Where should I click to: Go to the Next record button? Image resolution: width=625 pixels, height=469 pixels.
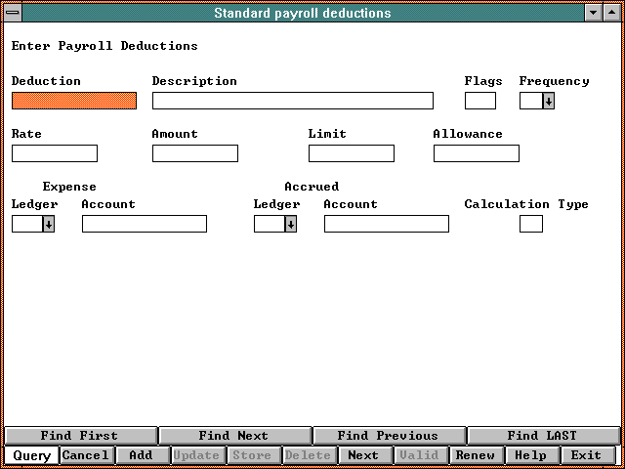point(363,455)
